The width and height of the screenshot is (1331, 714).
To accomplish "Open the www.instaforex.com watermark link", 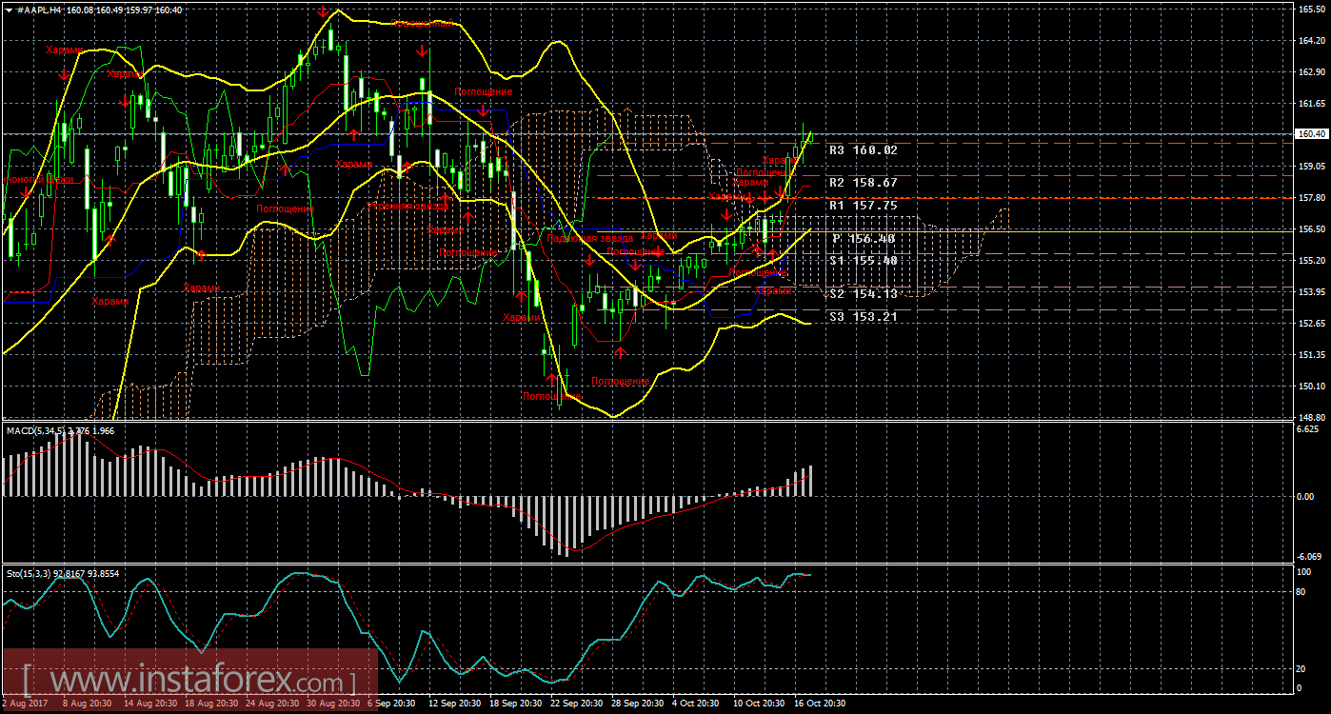I will click(190, 682).
